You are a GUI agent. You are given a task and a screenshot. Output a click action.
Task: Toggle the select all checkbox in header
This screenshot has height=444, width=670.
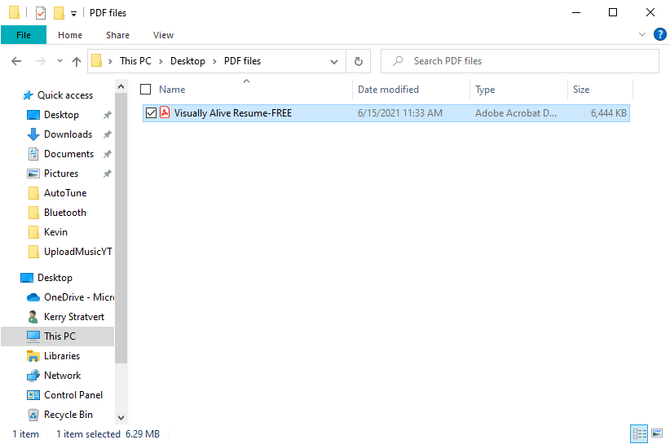point(146,90)
